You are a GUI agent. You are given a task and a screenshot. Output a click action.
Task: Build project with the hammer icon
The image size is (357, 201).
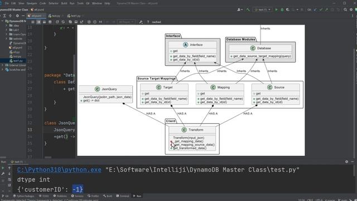(248, 9)
